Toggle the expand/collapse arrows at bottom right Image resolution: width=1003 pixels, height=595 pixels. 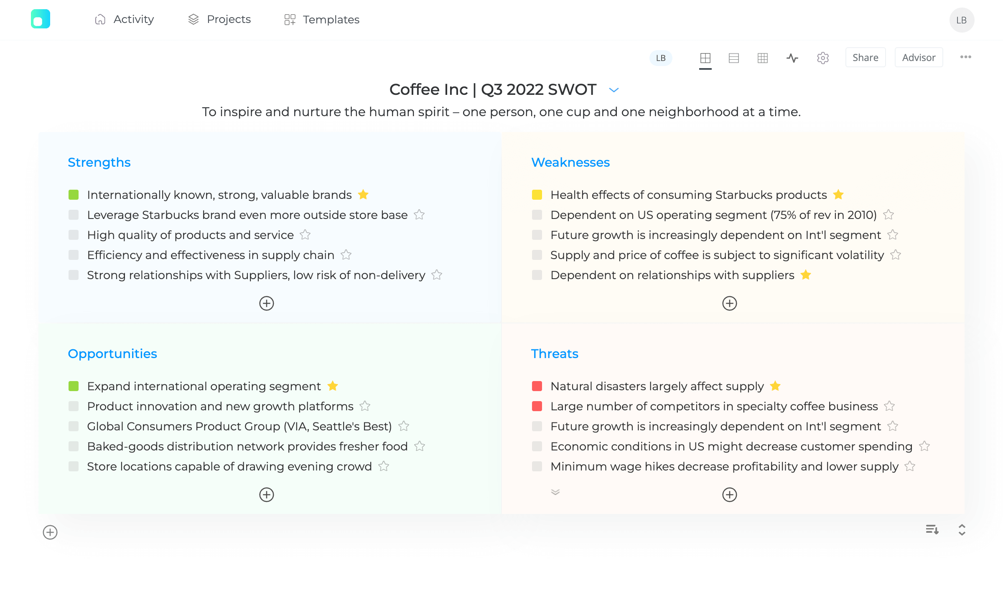[962, 530]
